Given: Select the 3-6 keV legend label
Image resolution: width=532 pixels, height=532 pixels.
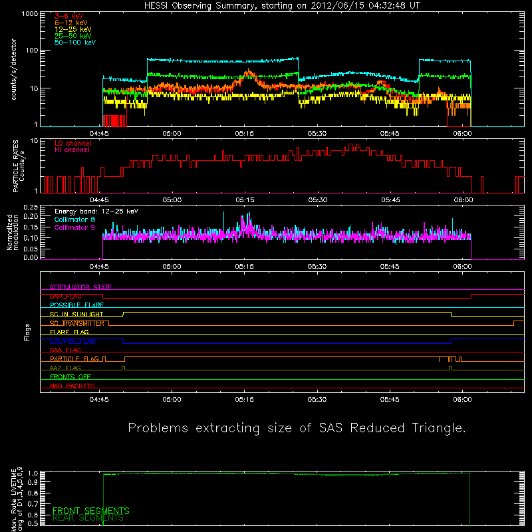Looking at the screenshot, I should pyautogui.click(x=68, y=16).
